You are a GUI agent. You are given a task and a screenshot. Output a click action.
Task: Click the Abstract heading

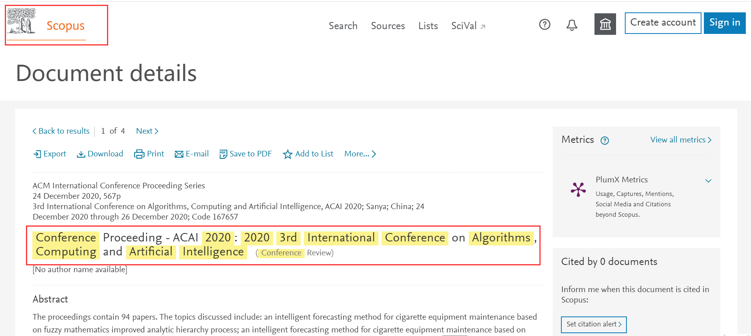click(x=50, y=299)
